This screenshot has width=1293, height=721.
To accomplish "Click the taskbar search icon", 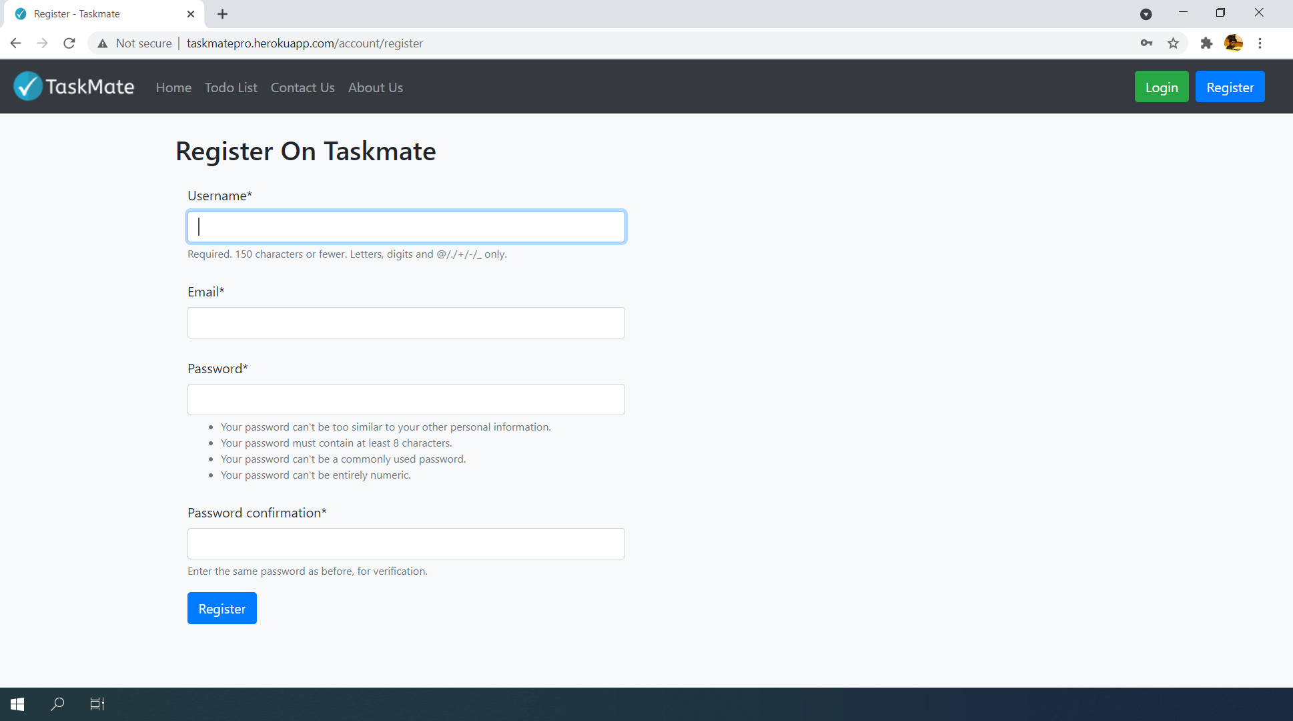I will click(57, 704).
